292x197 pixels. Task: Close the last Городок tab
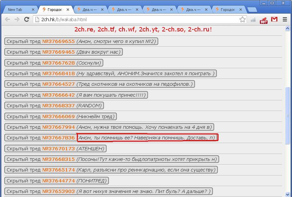[x=241, y=10]
